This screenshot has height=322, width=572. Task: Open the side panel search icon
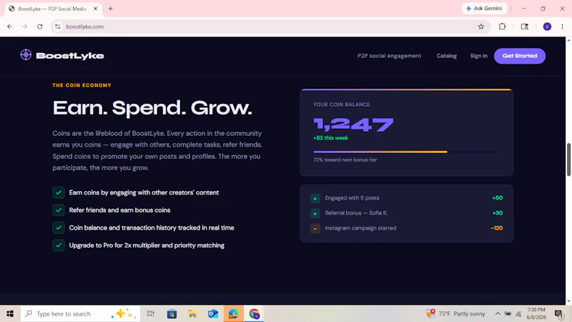(525, 26)
